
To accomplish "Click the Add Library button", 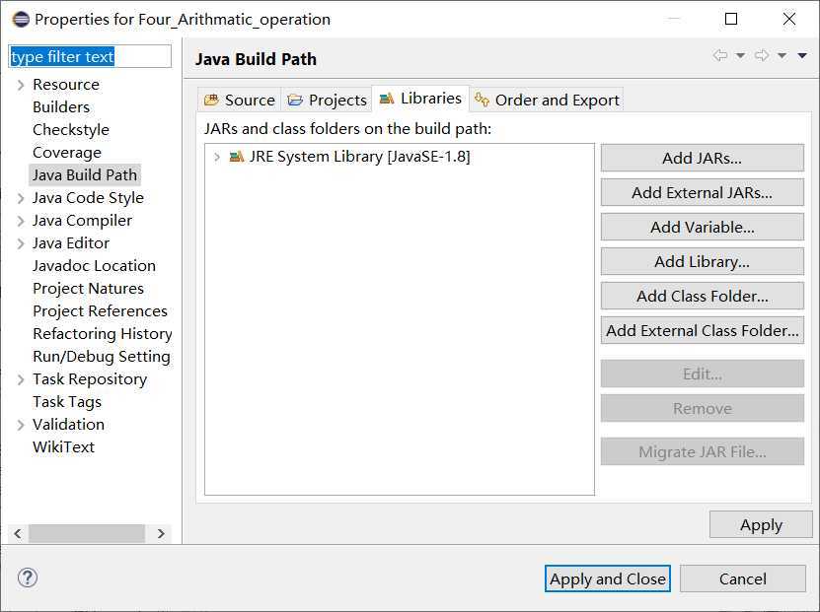I will coord(702,261).
